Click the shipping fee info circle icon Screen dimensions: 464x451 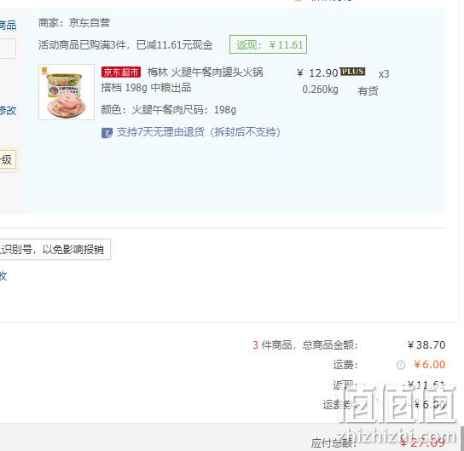(400, 365)
